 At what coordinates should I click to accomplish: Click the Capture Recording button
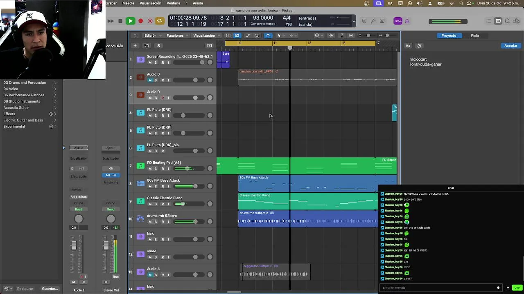click(x=150, y=21)
